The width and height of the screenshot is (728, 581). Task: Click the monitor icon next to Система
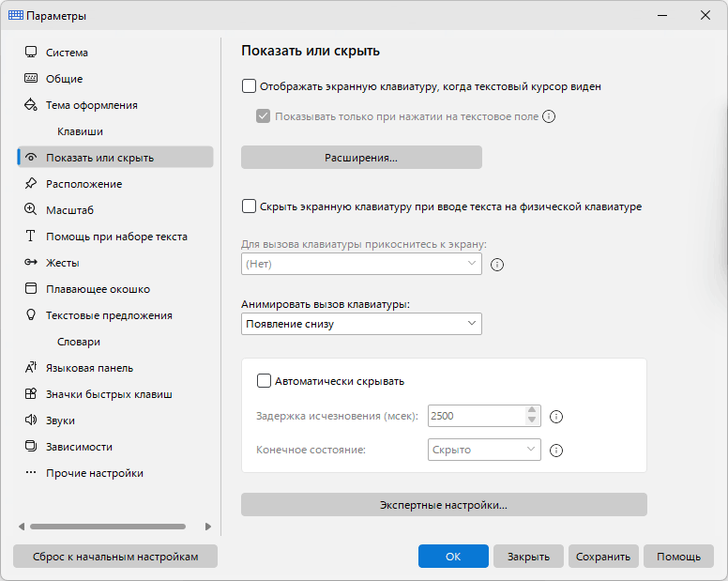coord(31,52)
